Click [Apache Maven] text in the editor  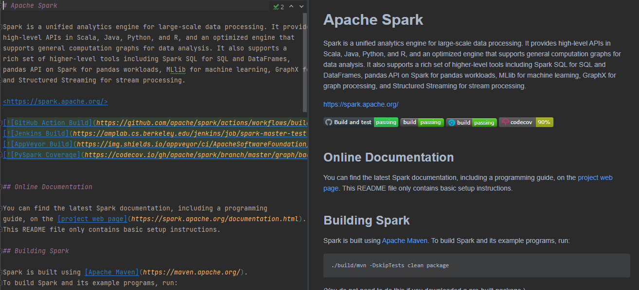[112, 273]
